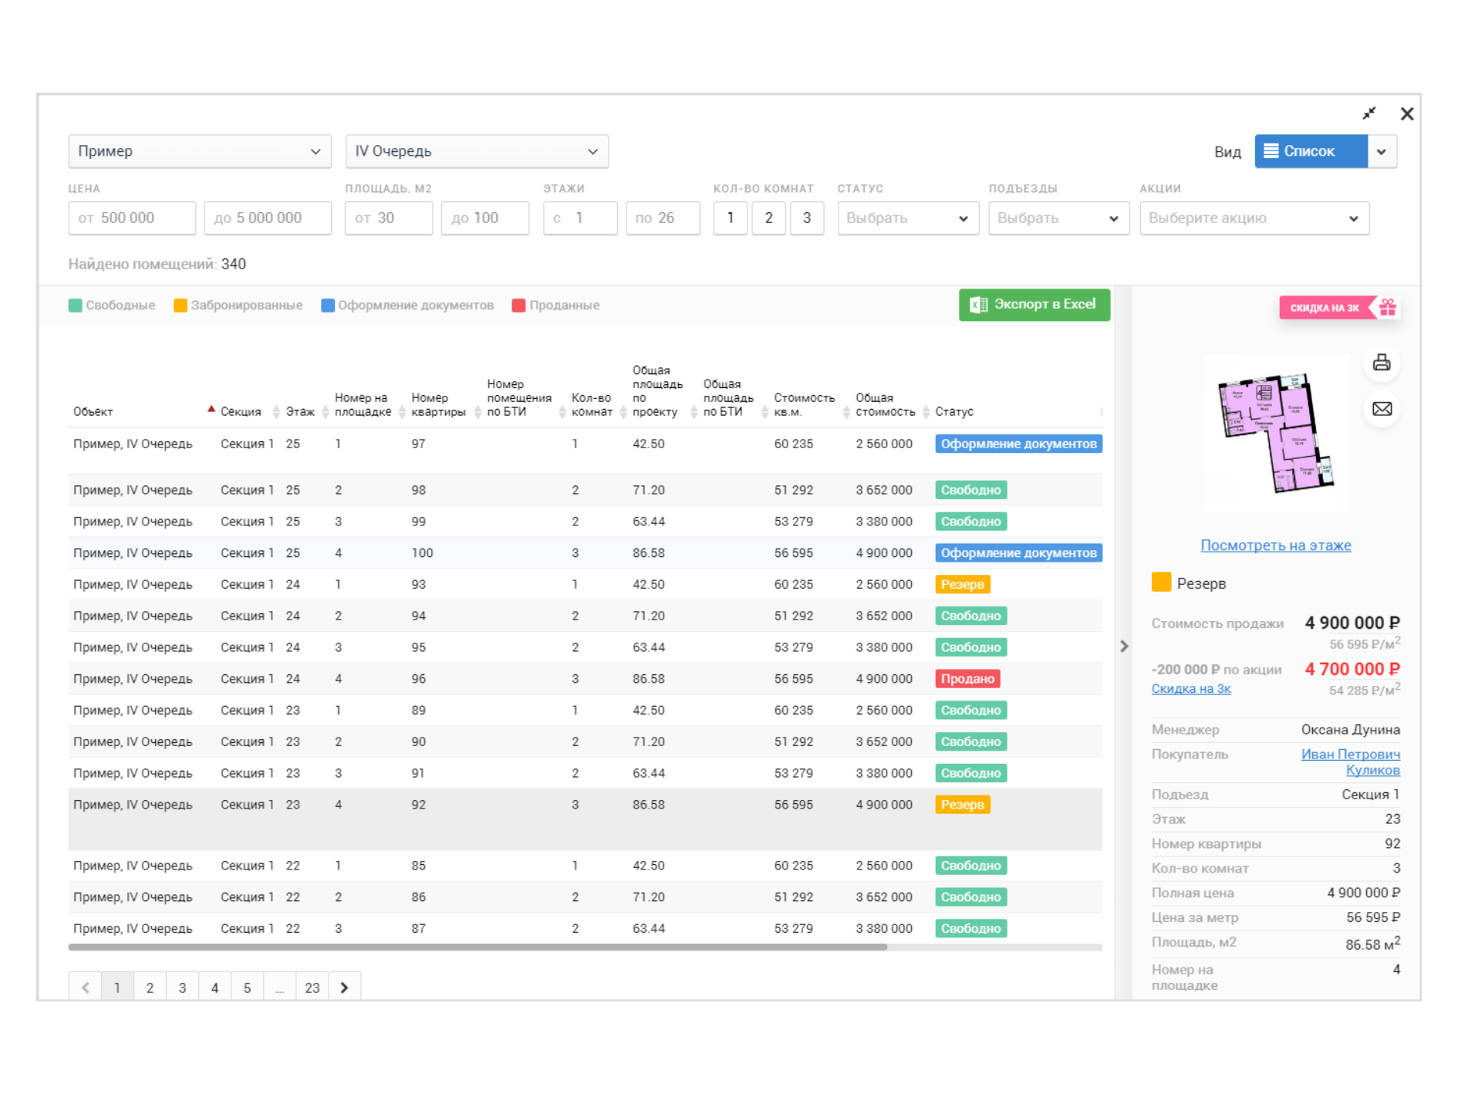Collapse the window using minimize arrows icon
Viewport: 1458px width, 1094px height.
pos(1369,113)
